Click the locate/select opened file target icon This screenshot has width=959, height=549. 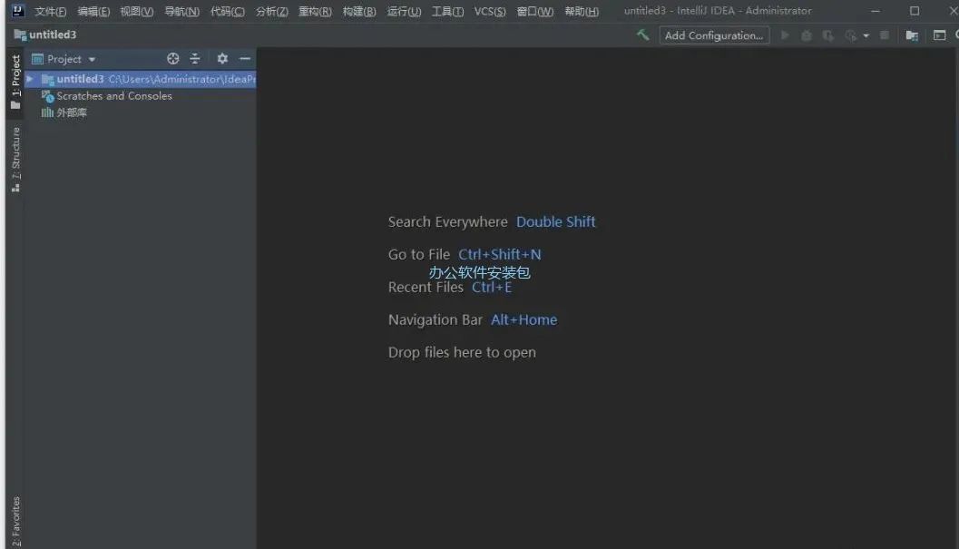pos(173,59)
